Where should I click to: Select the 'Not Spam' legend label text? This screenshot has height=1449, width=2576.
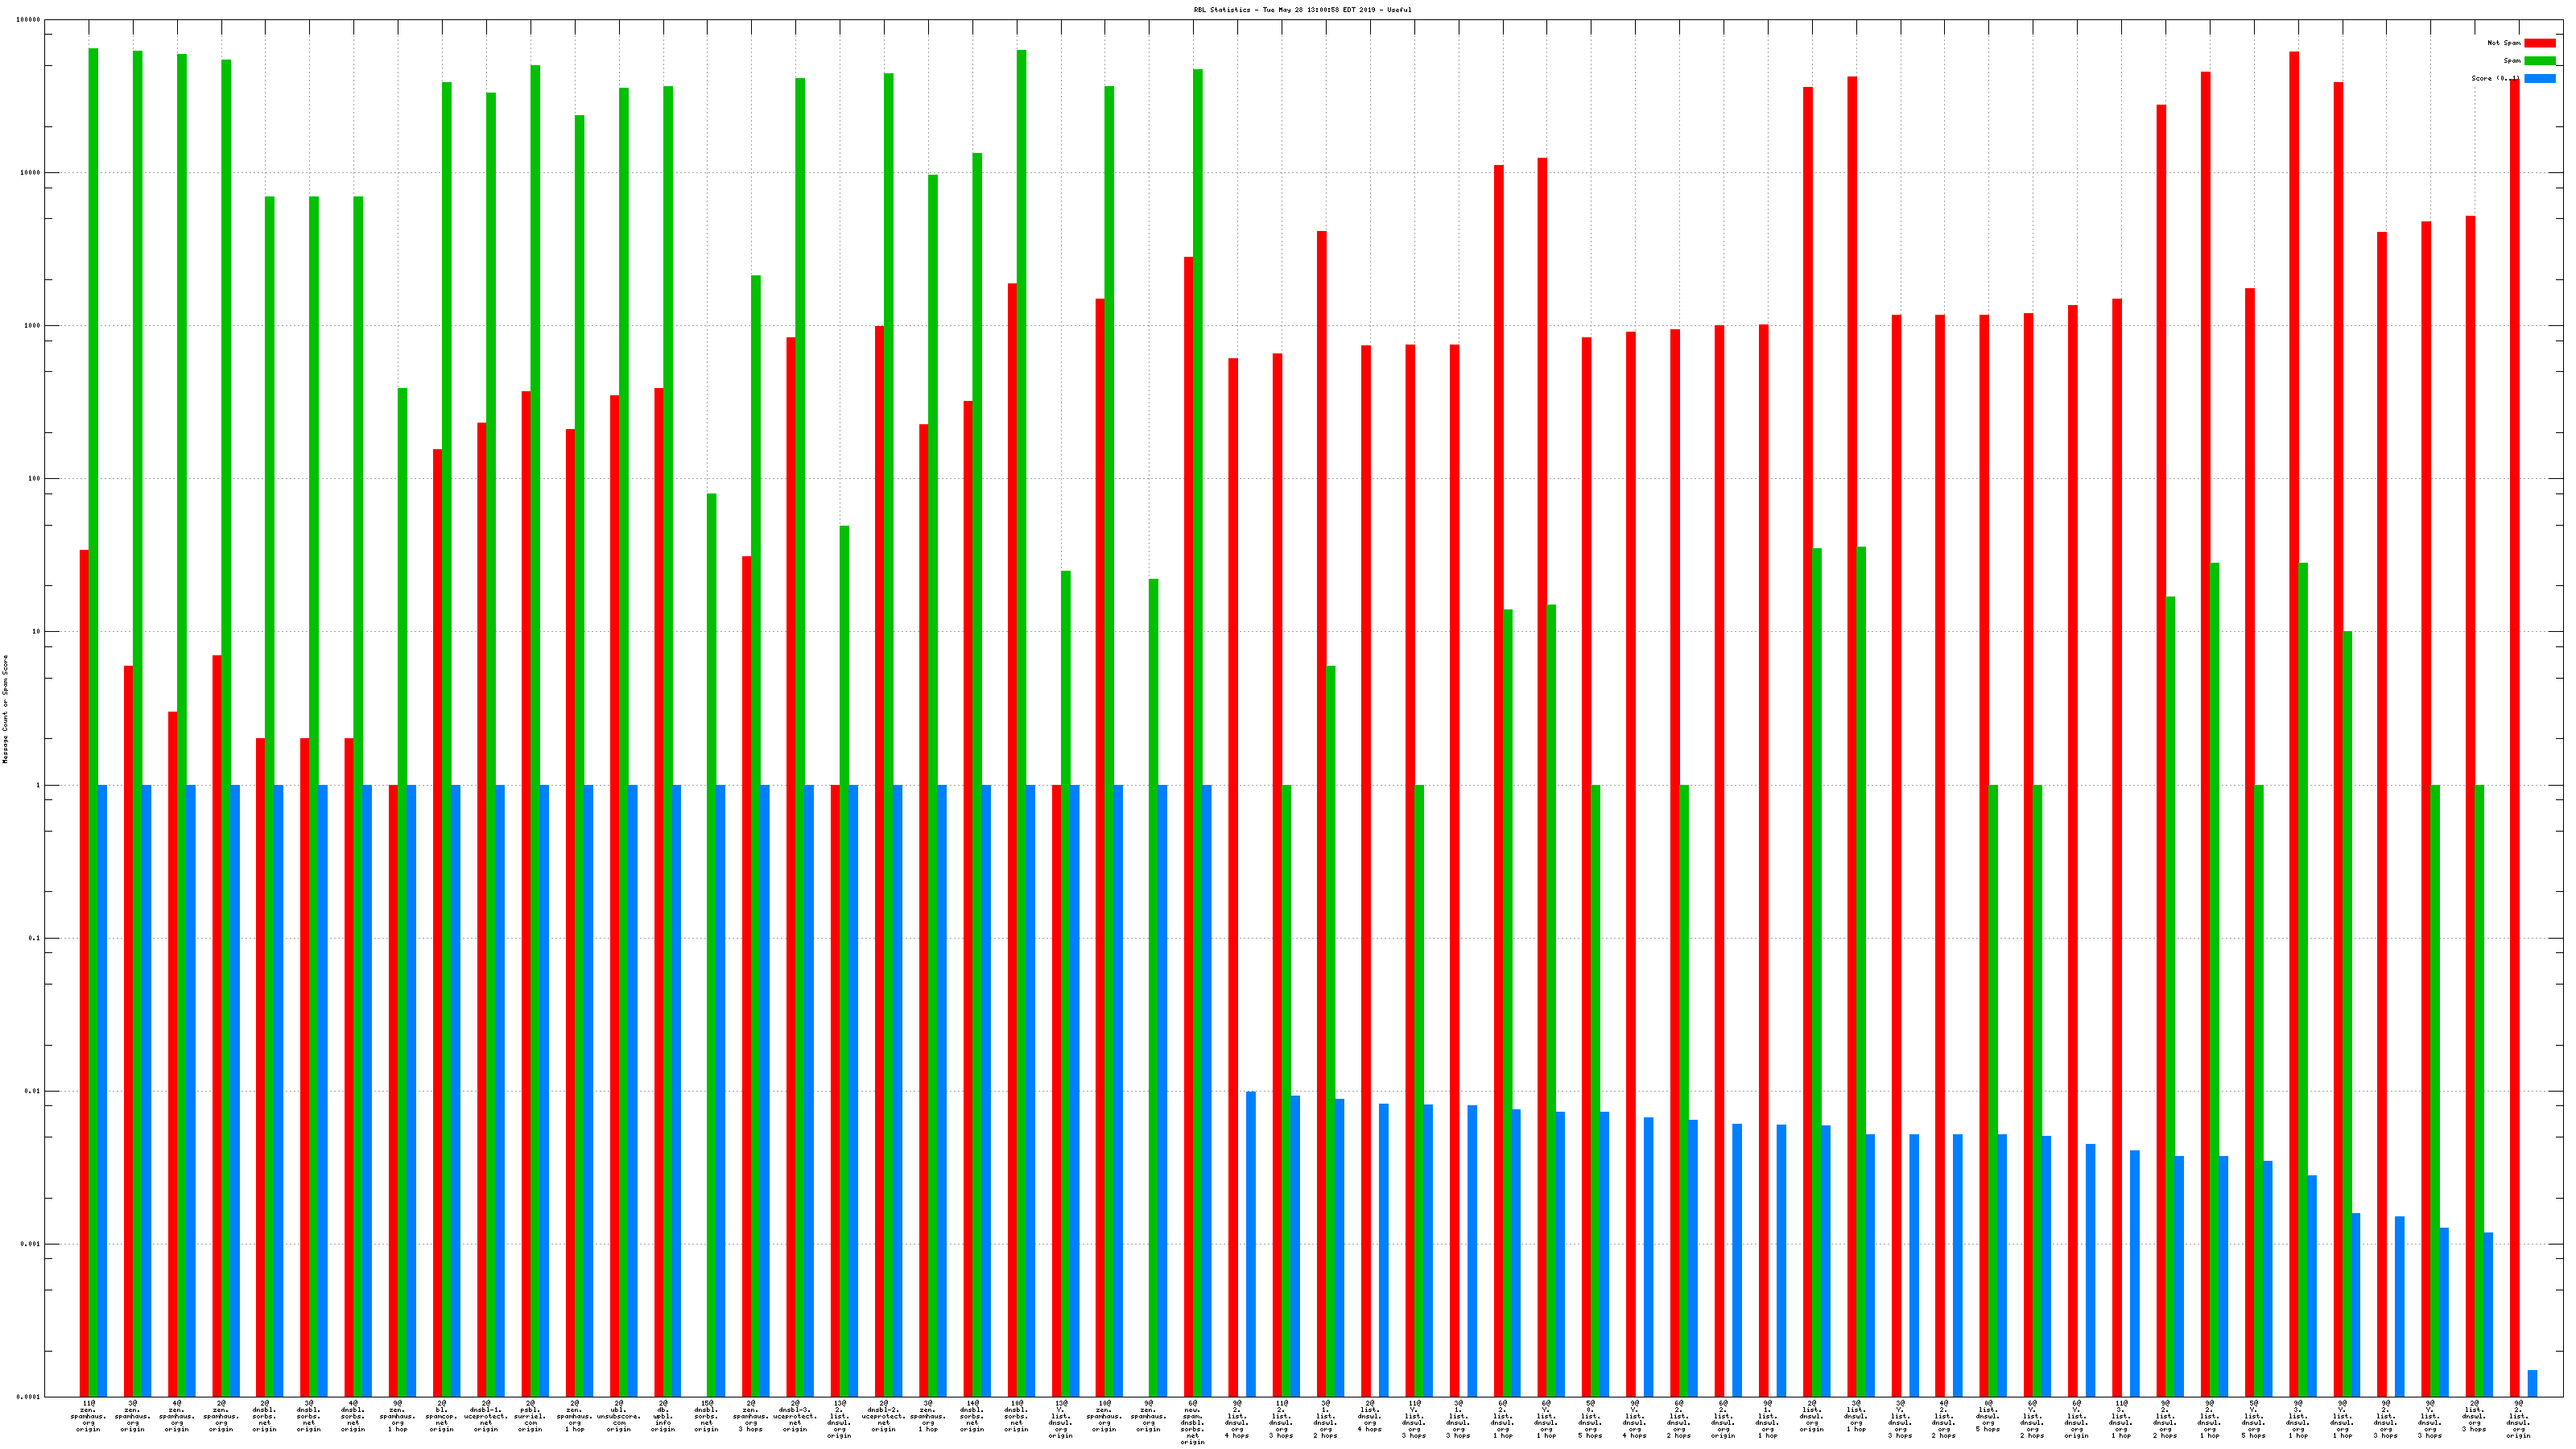point(2504,43)
